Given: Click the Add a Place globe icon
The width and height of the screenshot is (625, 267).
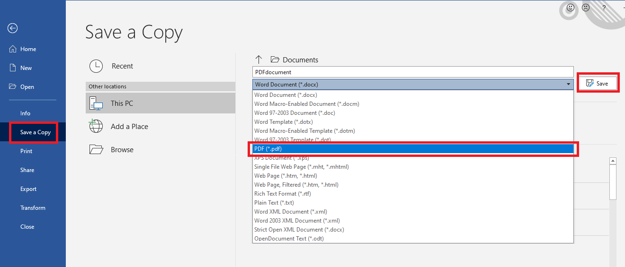Looking at the screenshot, I should coord(96,126).
